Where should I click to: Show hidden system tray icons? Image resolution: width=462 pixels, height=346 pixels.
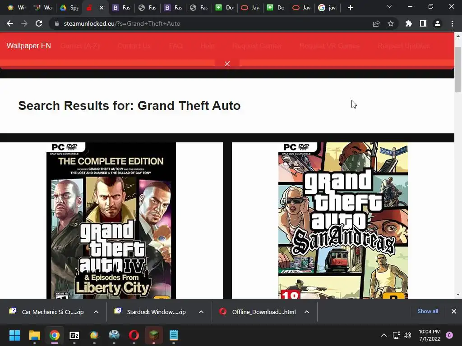tap(383, 335)
